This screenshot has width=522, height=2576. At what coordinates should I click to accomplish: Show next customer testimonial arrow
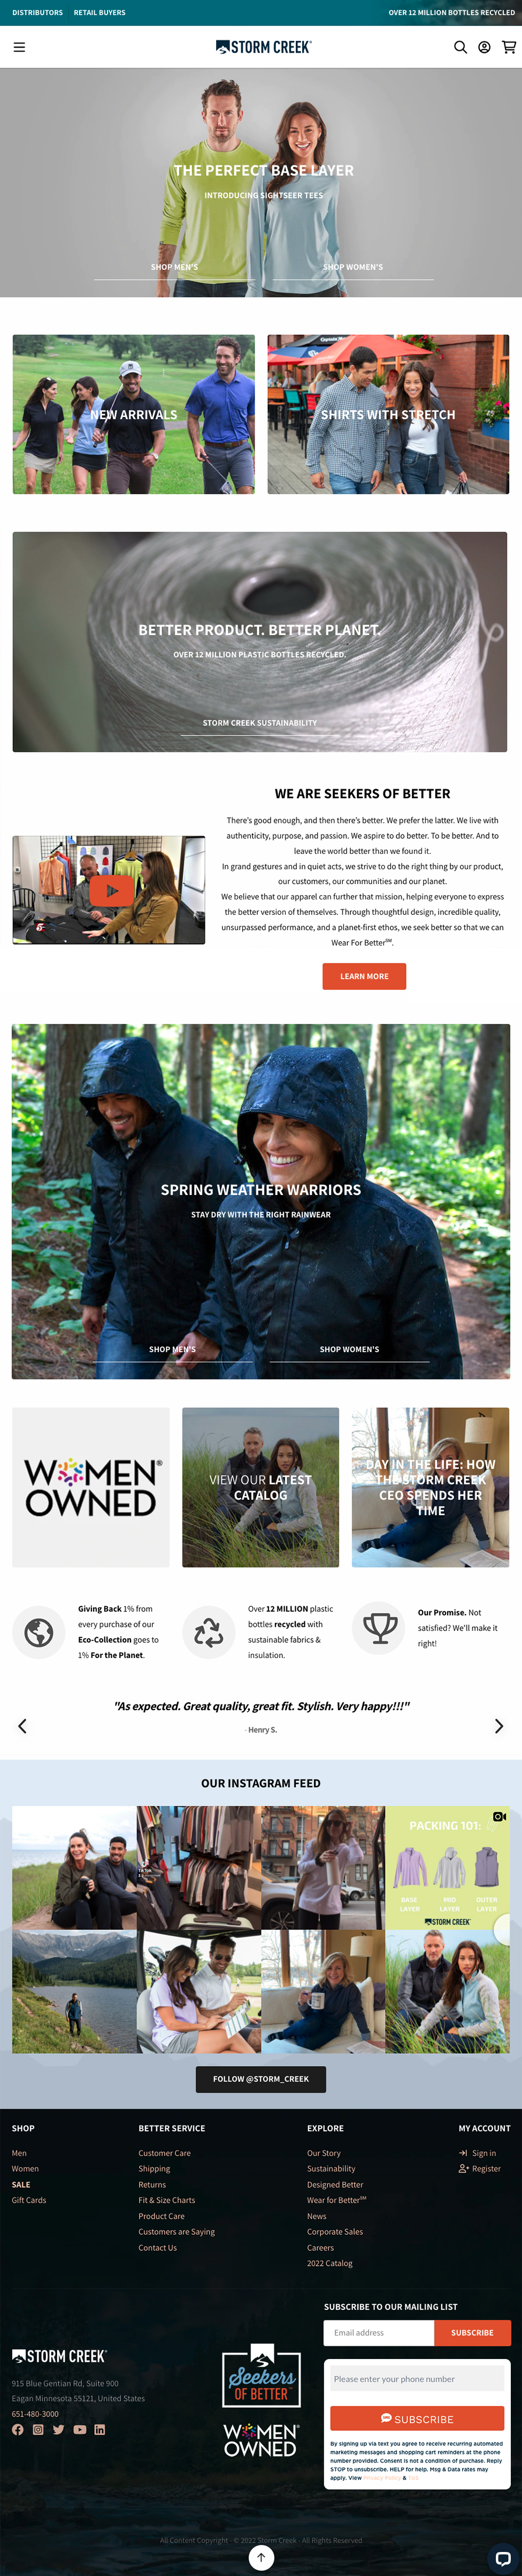tap(499, 1726)
